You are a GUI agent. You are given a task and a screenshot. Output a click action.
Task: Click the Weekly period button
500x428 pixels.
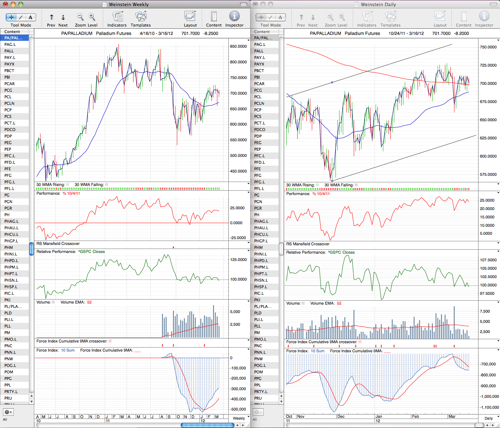(x=239, y=418)
